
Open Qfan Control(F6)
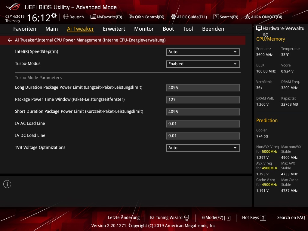[x=149, y=17]
